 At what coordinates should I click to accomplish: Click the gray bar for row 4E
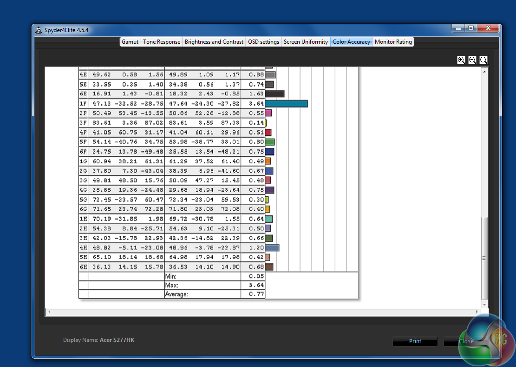[270, 75]
